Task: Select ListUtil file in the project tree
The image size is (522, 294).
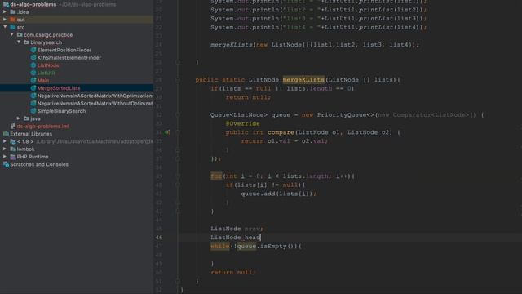Action: 46,73
